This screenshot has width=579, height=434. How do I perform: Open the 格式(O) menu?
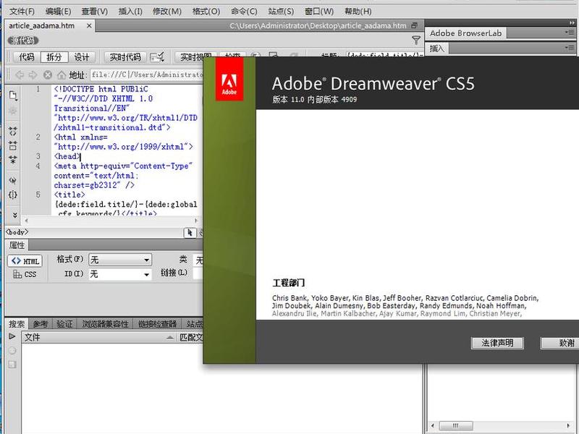206,12
